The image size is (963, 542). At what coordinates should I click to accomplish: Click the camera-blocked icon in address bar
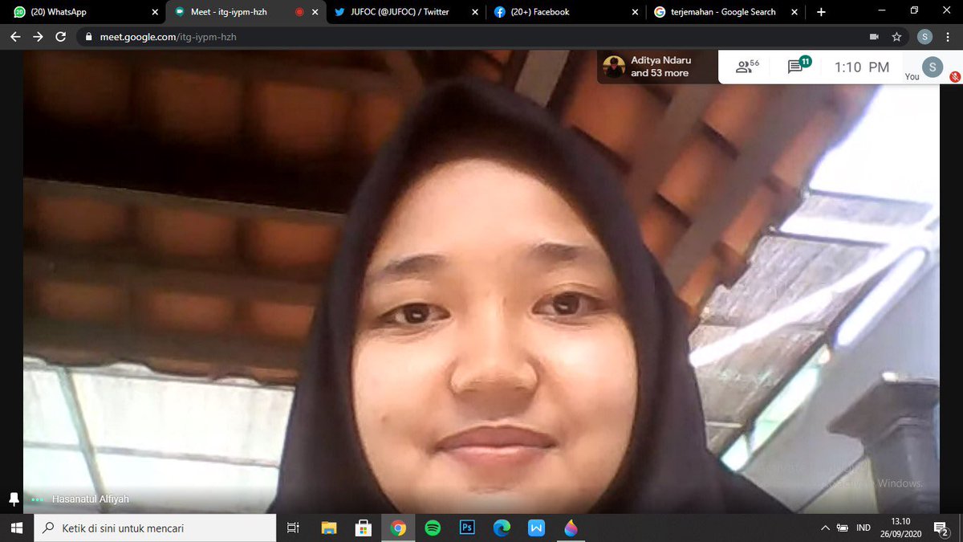tap(874, 36)
